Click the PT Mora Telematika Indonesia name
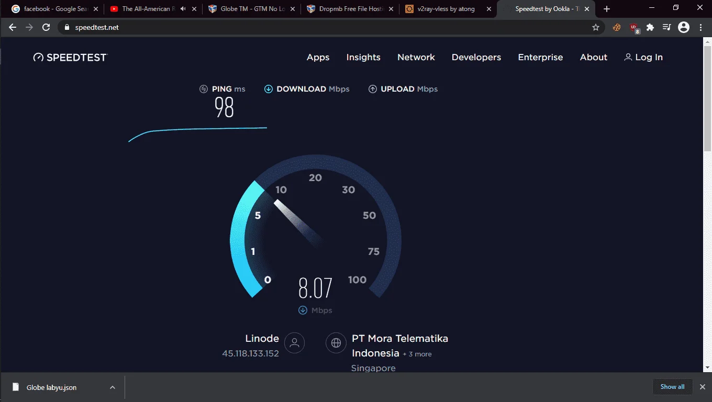 400,345
